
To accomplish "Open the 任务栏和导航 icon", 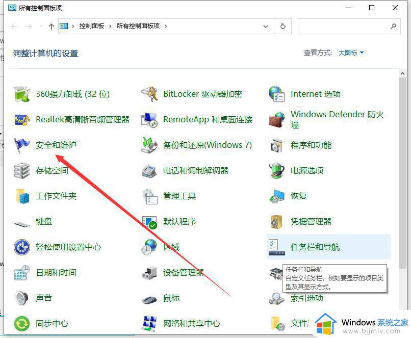I will click(276, 247).
